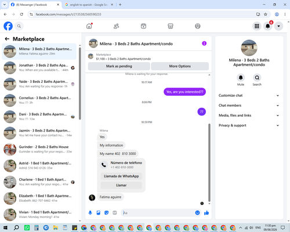Open WhatsApp from the taskbar
290x232 pixels.
point(27,227)
